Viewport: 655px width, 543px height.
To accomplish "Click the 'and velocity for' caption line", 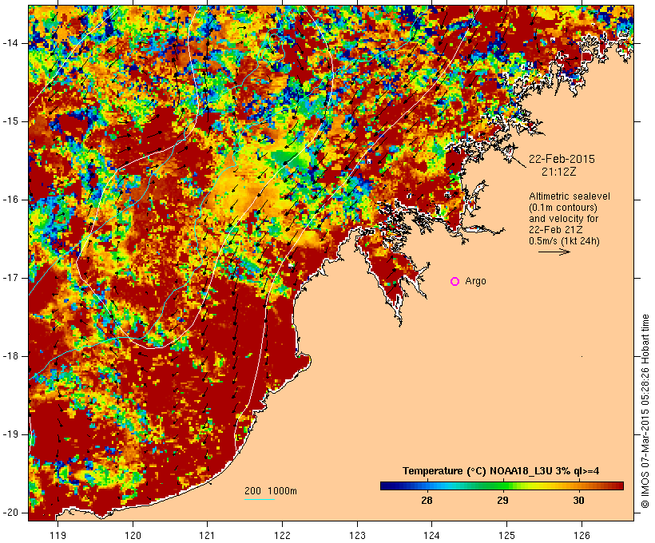I will point(563,219).
